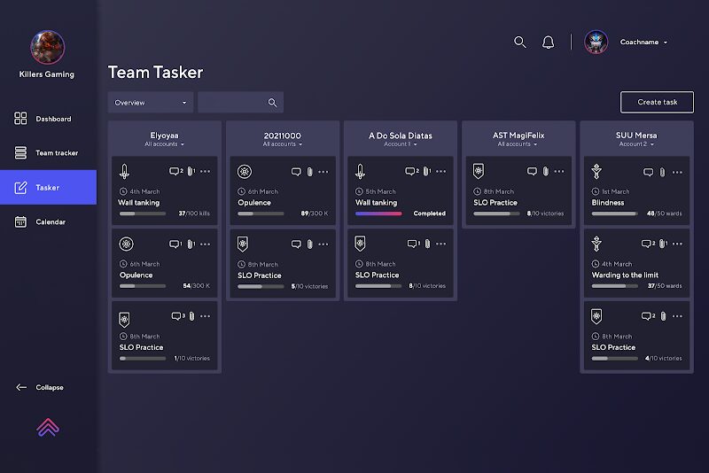Open comments on the completed Wall tanking card

[412, 171]
